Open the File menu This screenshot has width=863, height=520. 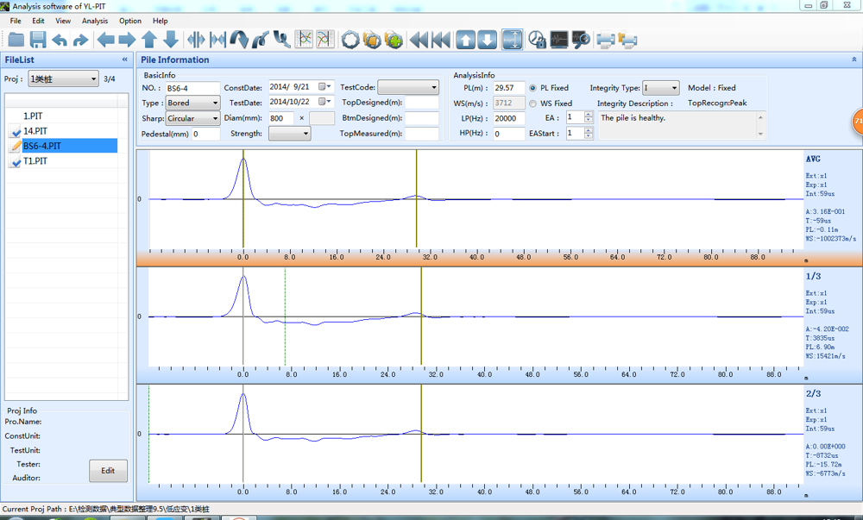(x=16, y=21)
